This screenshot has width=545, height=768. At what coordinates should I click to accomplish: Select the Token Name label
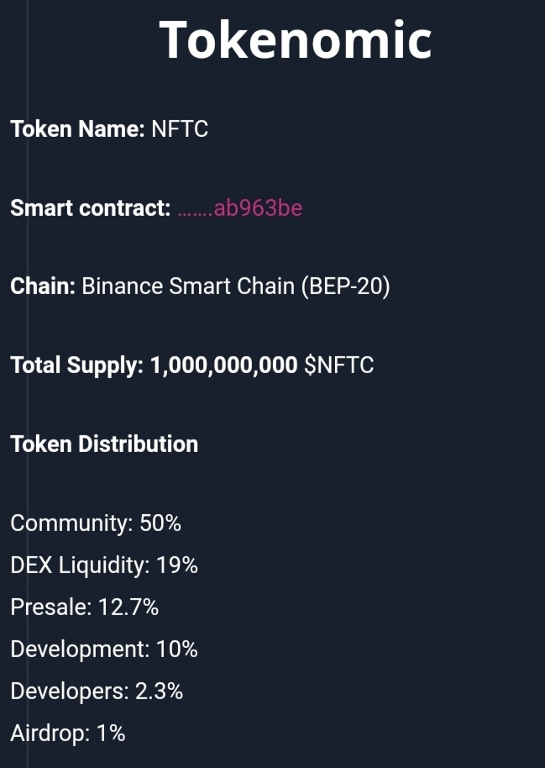pos(77,129)
